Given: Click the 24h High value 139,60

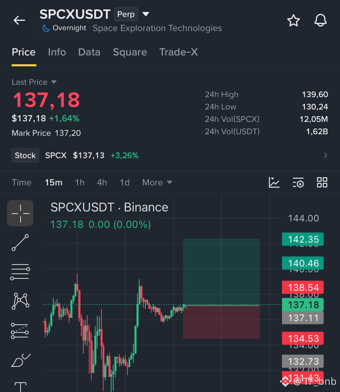Looking at the screenshot, I should 315,94.
